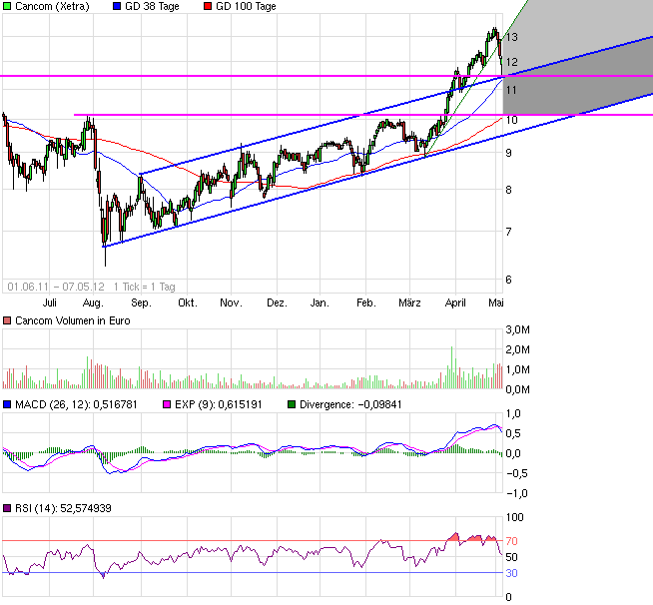Screen dimensions: 653x605
Task: Click the price axis value 12
Action: click(x=512, y=62)
